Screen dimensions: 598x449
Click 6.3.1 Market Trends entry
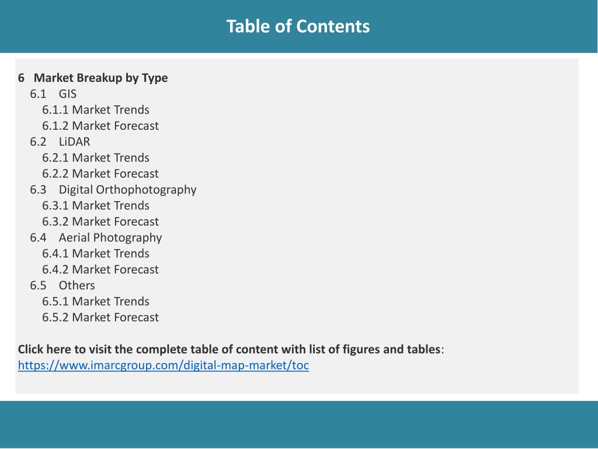(x=96, y=206)
